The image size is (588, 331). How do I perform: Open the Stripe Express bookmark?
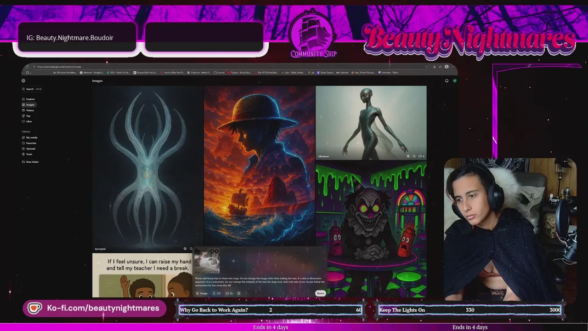[x=324, y=73]
